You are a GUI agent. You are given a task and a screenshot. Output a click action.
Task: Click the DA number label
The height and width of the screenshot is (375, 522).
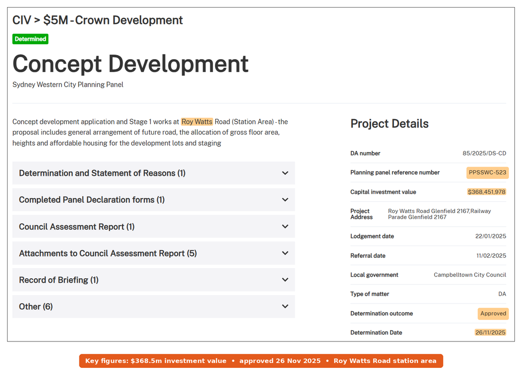(x=365, y=153)
